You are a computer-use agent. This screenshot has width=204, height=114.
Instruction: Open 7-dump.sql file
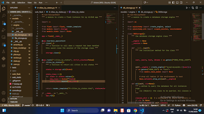[19, 84]
